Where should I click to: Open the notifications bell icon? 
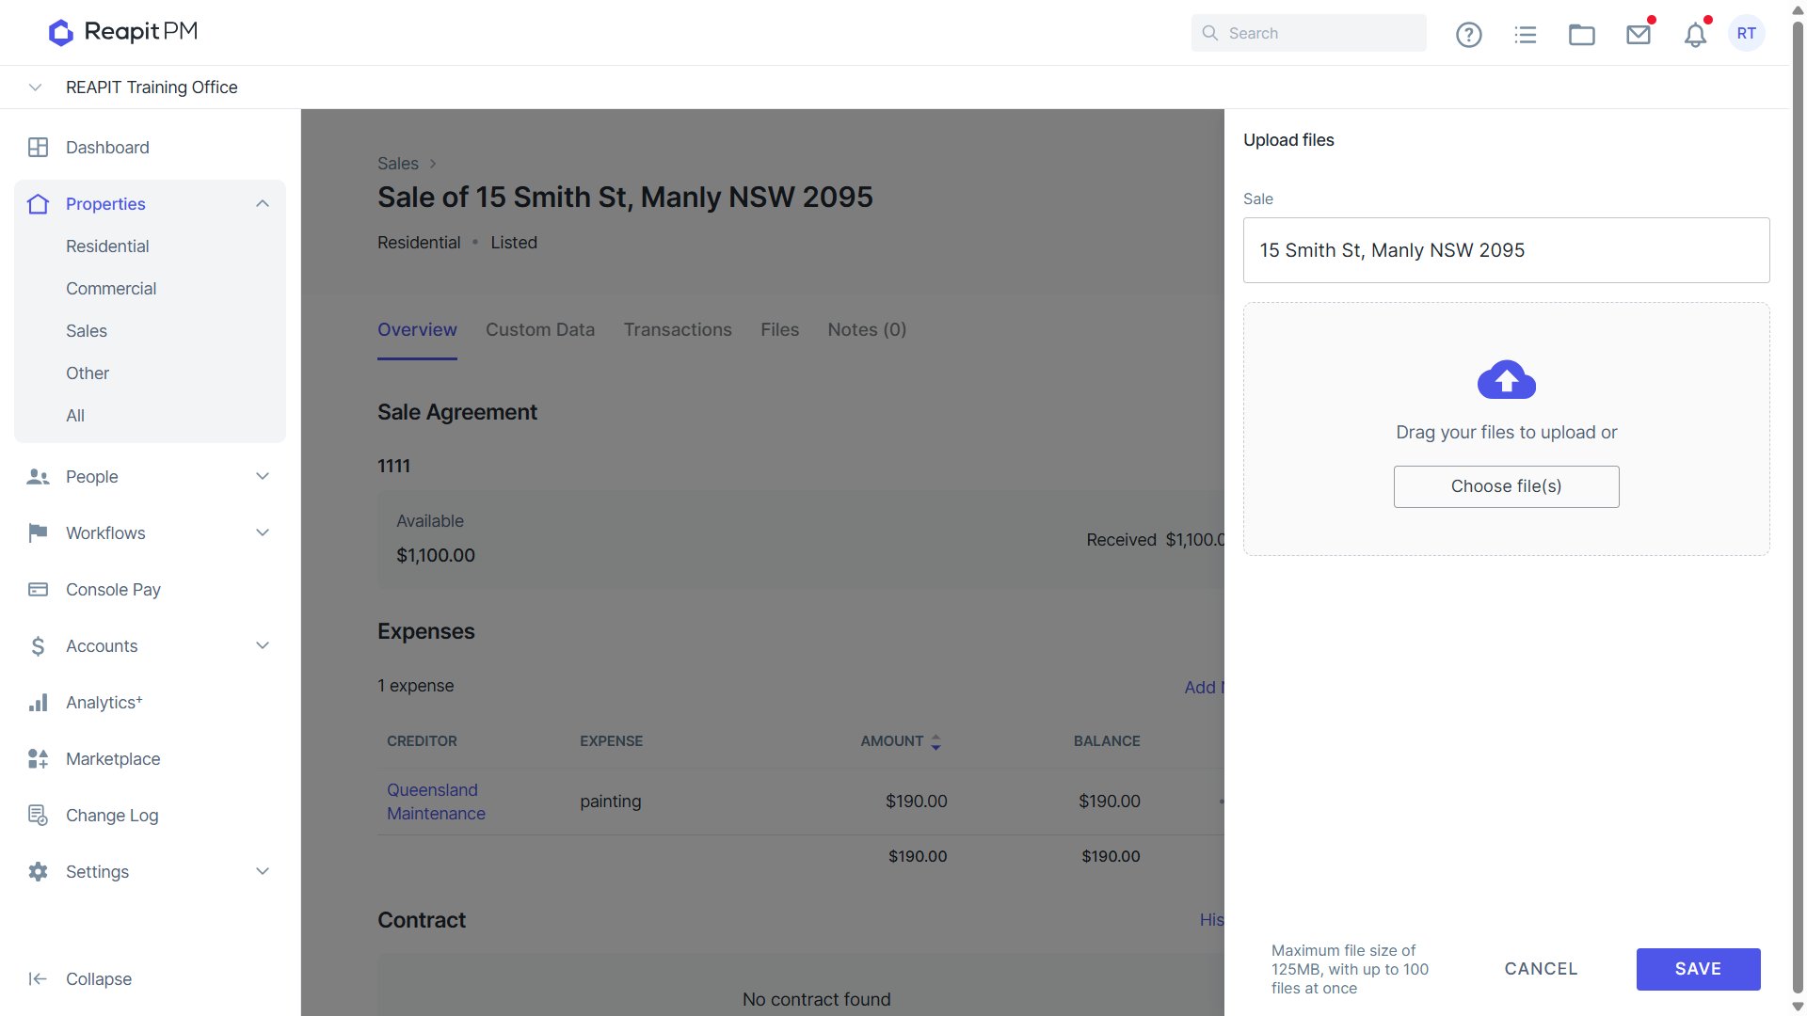point(1695,35)
